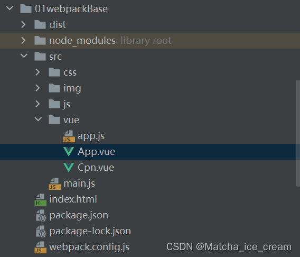This screenshot has height=257, width=300.
Task: Collapse the vue folder arrow
Action: [38, 120]
